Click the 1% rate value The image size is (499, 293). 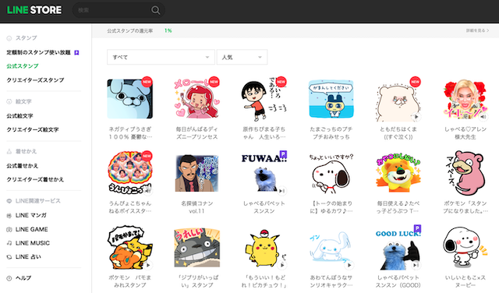coord(168,30)
